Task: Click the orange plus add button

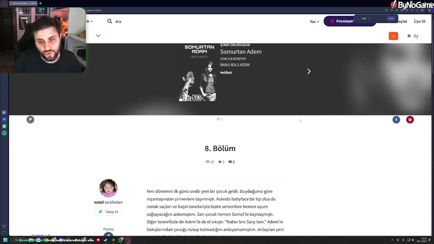Action: point(393,36)
